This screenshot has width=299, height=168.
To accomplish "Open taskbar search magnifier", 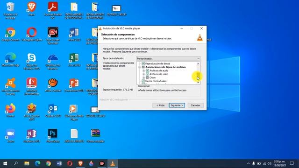I will pyautogui.click(x=16, y=163).
